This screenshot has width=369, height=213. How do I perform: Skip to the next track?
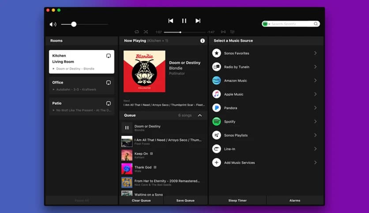tap(198, 21)
